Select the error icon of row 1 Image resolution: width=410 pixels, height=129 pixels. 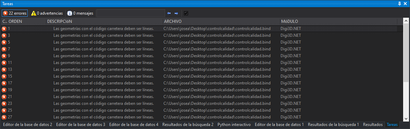click(x=4, y=29)
